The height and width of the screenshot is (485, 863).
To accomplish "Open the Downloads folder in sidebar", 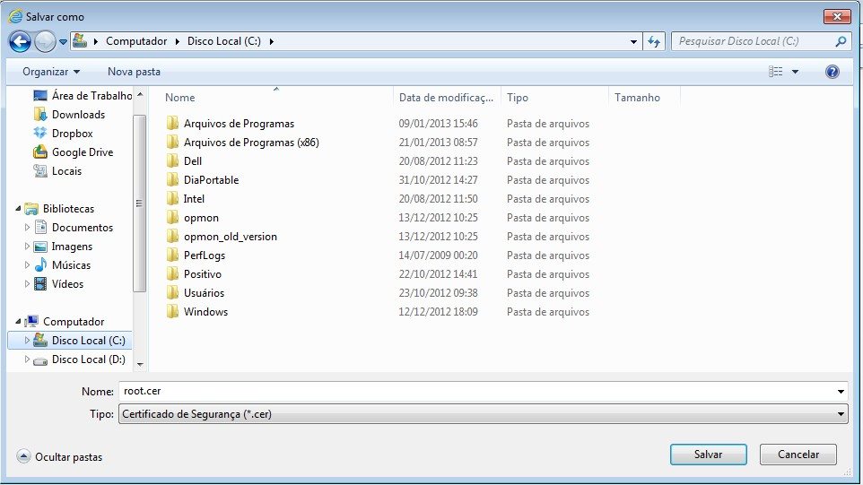I will [77, 115].
